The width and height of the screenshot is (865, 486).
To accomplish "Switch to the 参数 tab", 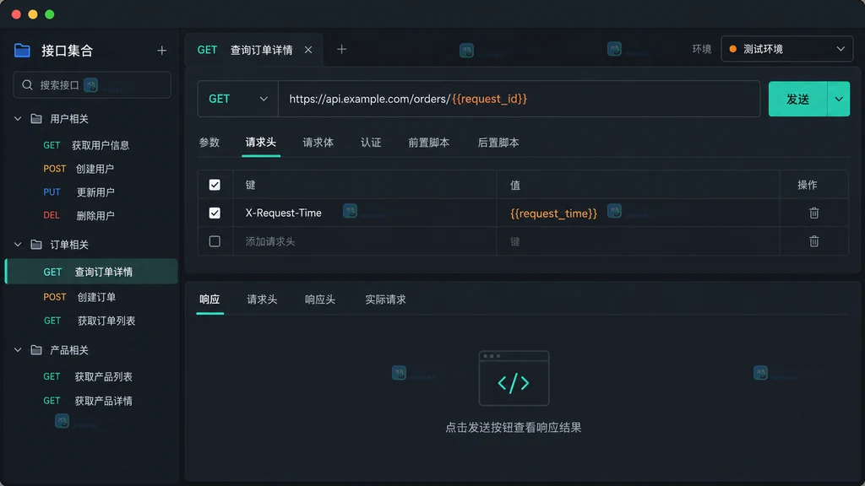I will click(209, 143).
